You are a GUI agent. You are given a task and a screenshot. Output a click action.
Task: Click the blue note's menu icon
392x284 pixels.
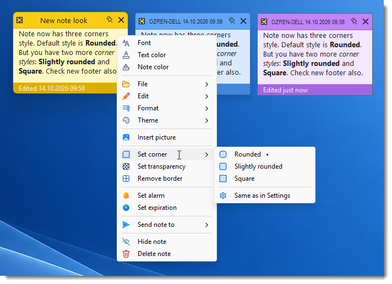pyautogui.click(x=141, y=21)
